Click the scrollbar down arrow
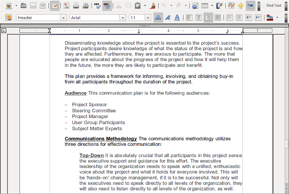The height and width of the screenshot is (194, 289). (286, 180)
